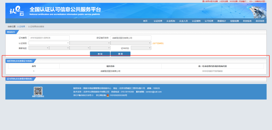Viewport: 272px width, 130px height.
Task: Click the police badge icon beside 京公网安备
Action: 108,95
